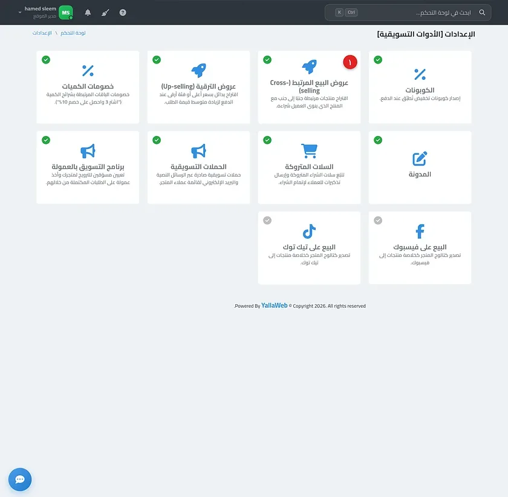Screen dimensions: 508x497
Task: Toggle green check on الحملات التسويقية card
Action: (157, 140)
